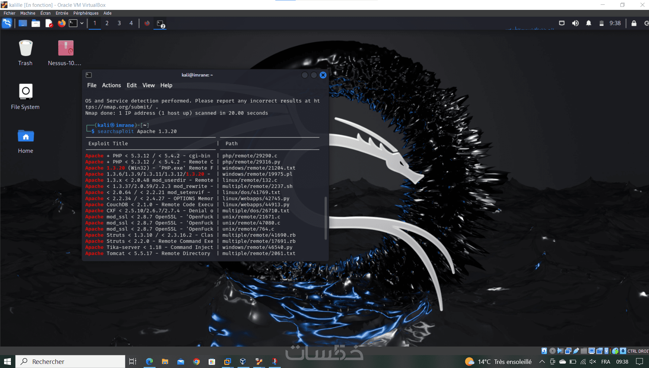649x368 pixels.
Task: Open Microsoft Edge from Windows taskbar
Action: pos(149,362)
